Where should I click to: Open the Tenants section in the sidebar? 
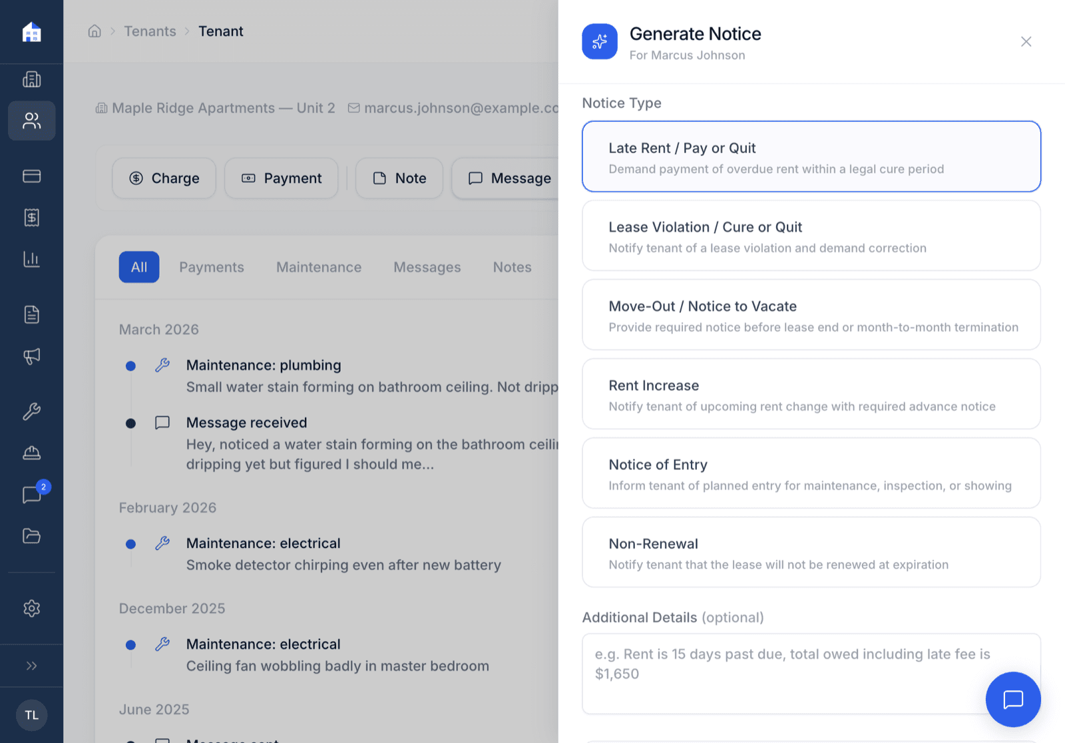(31, 121)
